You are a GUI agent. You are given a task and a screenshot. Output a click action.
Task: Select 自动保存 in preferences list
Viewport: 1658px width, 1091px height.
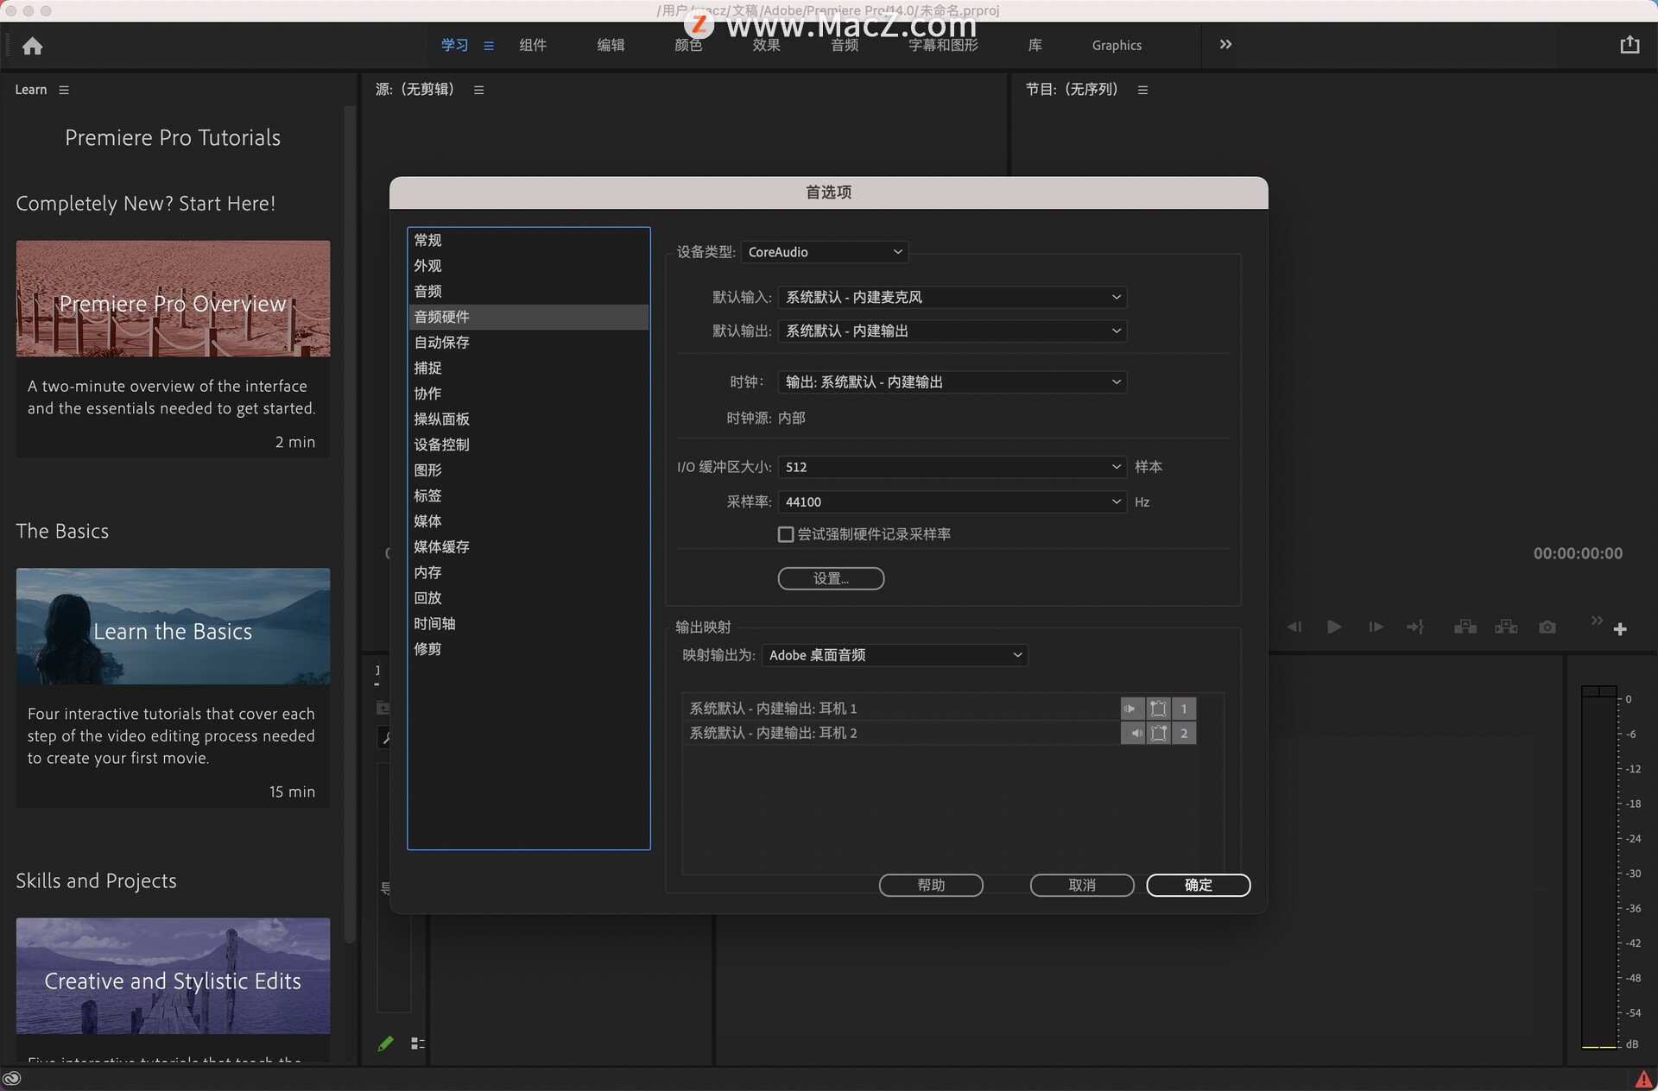click(441, 343)
